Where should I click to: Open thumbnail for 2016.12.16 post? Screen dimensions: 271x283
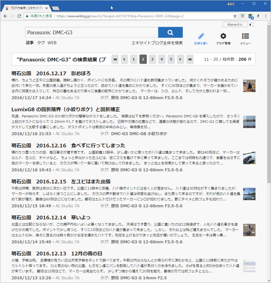click(x=249, y=158)
